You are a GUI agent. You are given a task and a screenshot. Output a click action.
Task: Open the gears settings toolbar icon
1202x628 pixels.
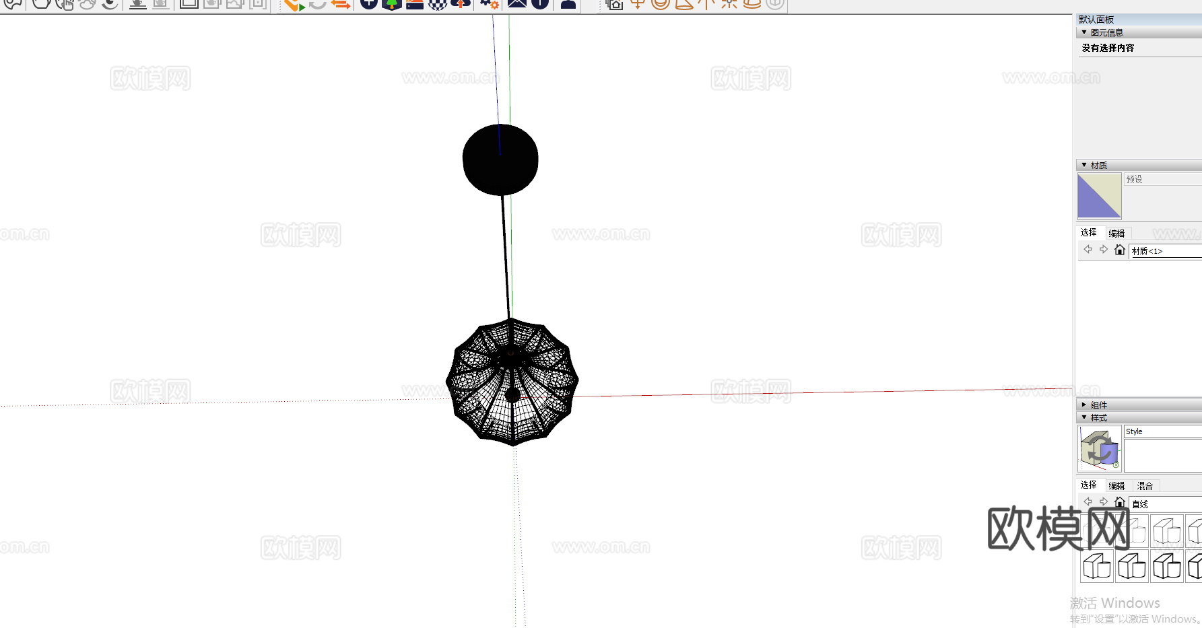pos(490,3)
